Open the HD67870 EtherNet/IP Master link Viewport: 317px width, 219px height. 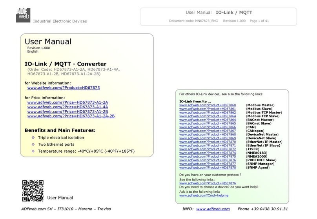click(208, 142)
